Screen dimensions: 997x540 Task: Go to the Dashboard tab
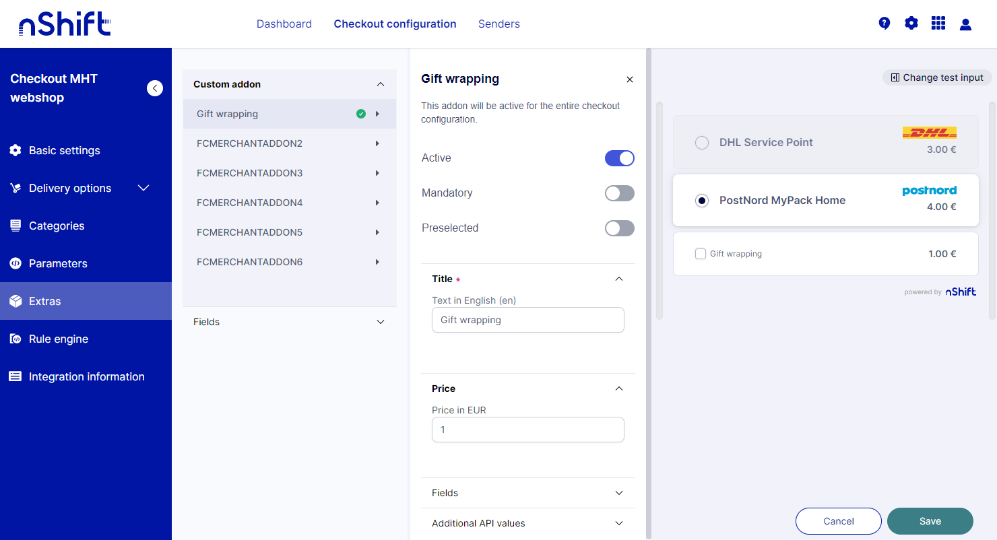[284, 24]
